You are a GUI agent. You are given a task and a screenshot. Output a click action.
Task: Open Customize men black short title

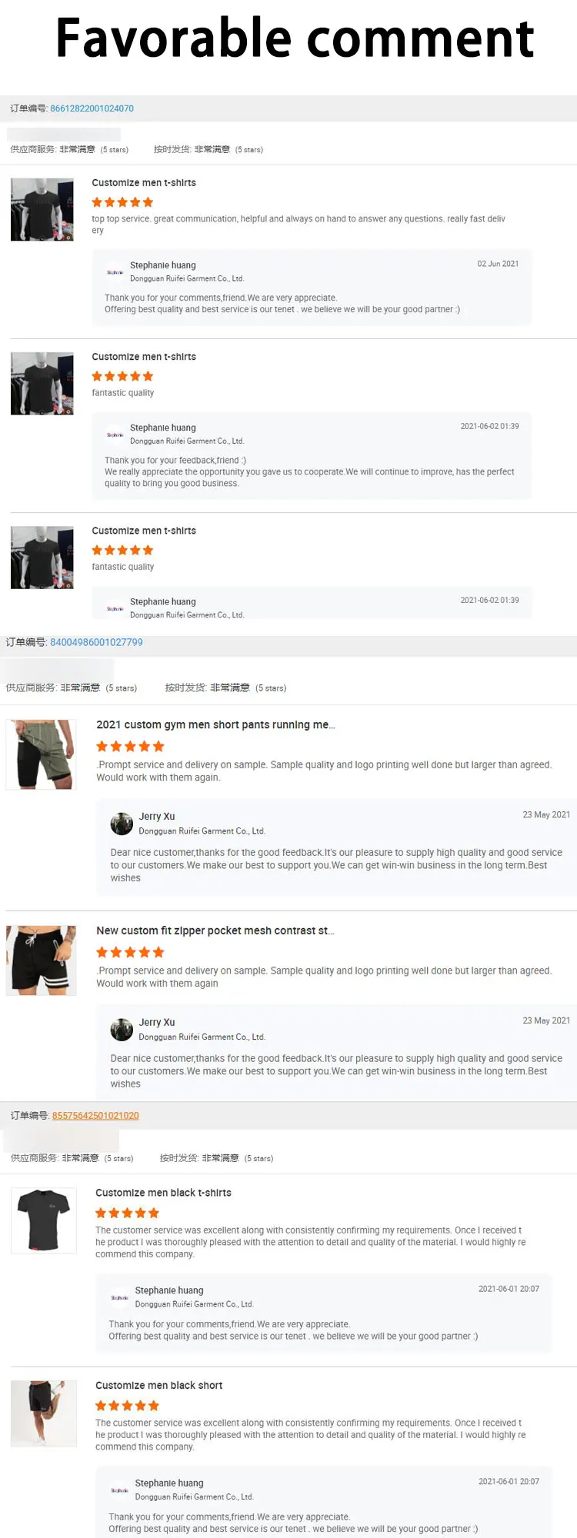(x=158, y=1386)
